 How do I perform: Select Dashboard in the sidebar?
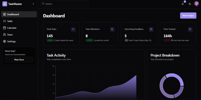pos(19,14)
